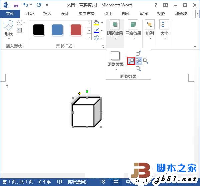
Task: Open the Shape Outline dropdown arrow
Action: [x=102, y=30]
